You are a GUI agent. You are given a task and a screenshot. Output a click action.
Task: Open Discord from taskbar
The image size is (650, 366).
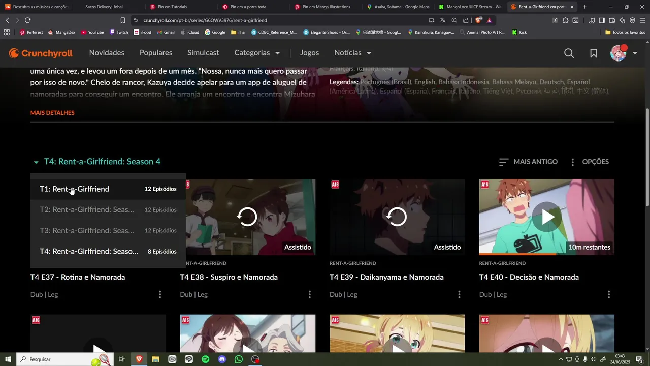[222, 359]
